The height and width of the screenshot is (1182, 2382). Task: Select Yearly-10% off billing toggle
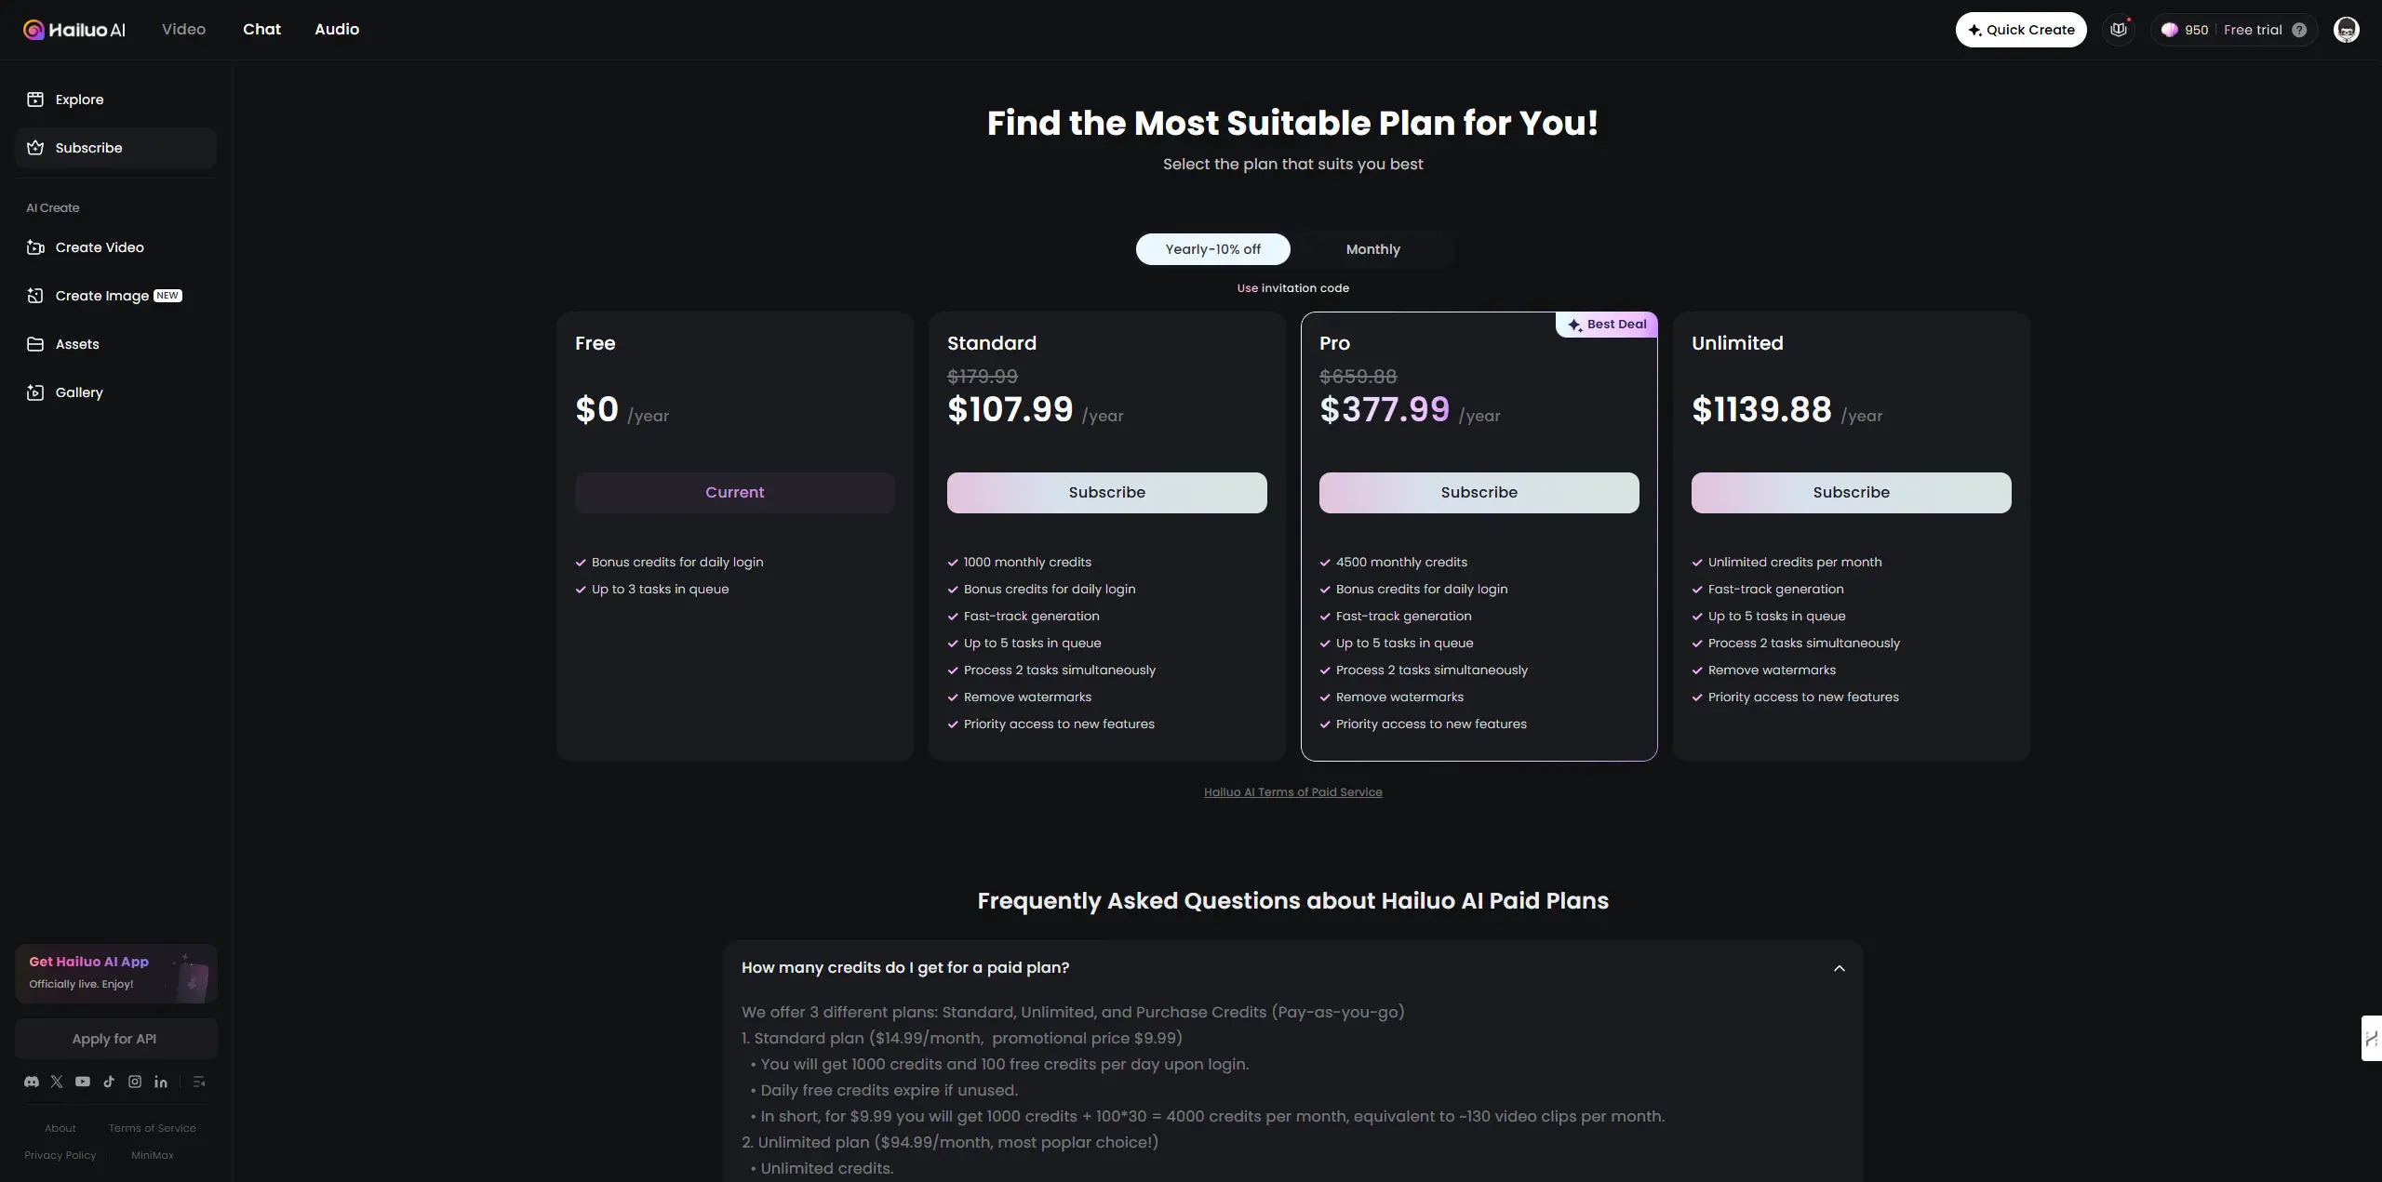click(x=1213, y=249)
